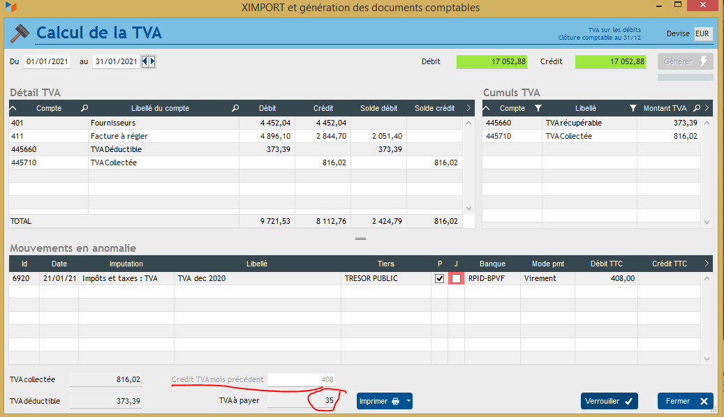Screen dimensions: 724x417
Task: Click previous period arrow next to end date
Action: click(x=145, y=61)
